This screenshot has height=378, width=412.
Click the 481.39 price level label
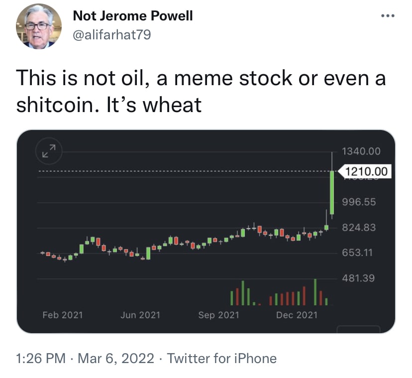click(x=358, y=278)
